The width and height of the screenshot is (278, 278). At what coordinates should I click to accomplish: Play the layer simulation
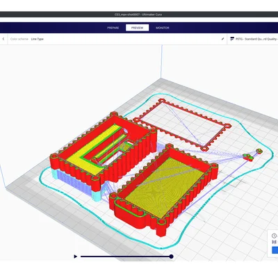[x=75, y=256]
